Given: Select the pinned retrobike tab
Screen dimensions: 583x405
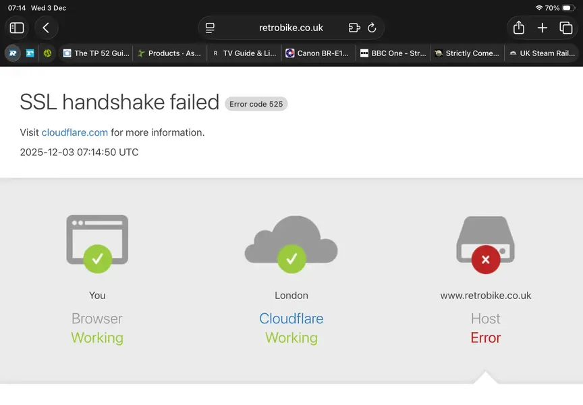Looking at the screenshot, I should coord(13,53).
